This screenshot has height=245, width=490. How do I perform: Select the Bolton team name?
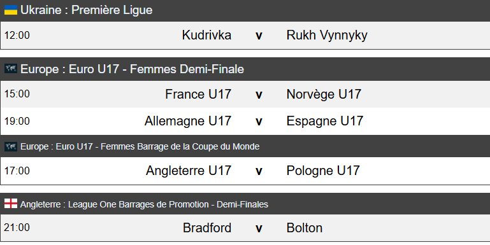pos(305,228)
